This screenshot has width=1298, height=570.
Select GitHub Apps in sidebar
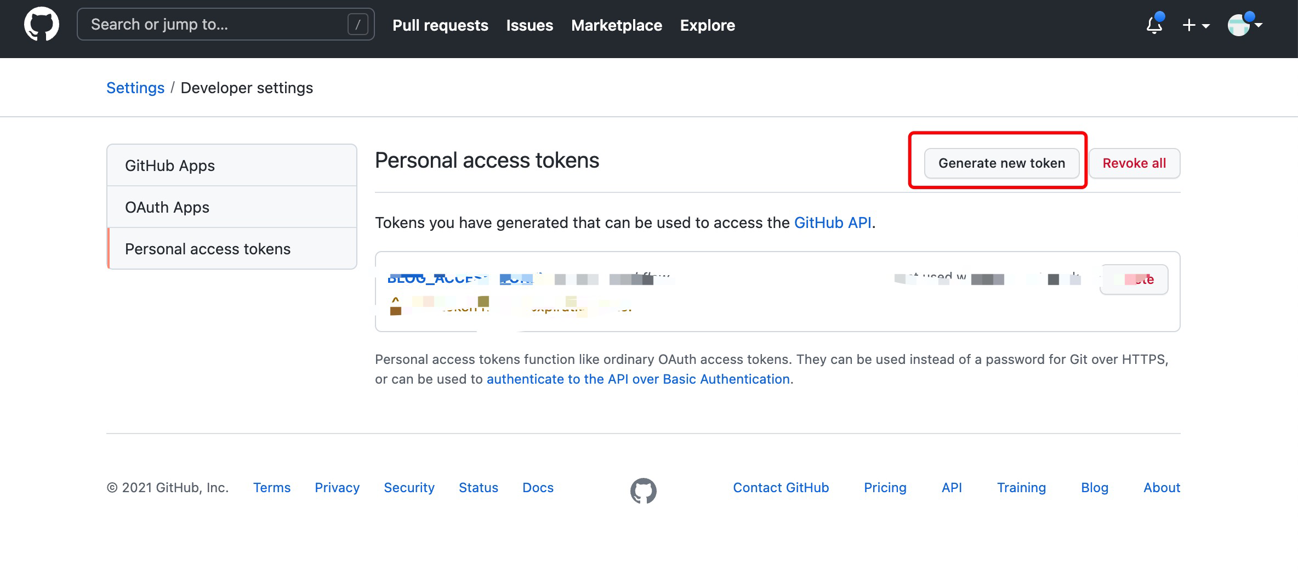(232, 166)
